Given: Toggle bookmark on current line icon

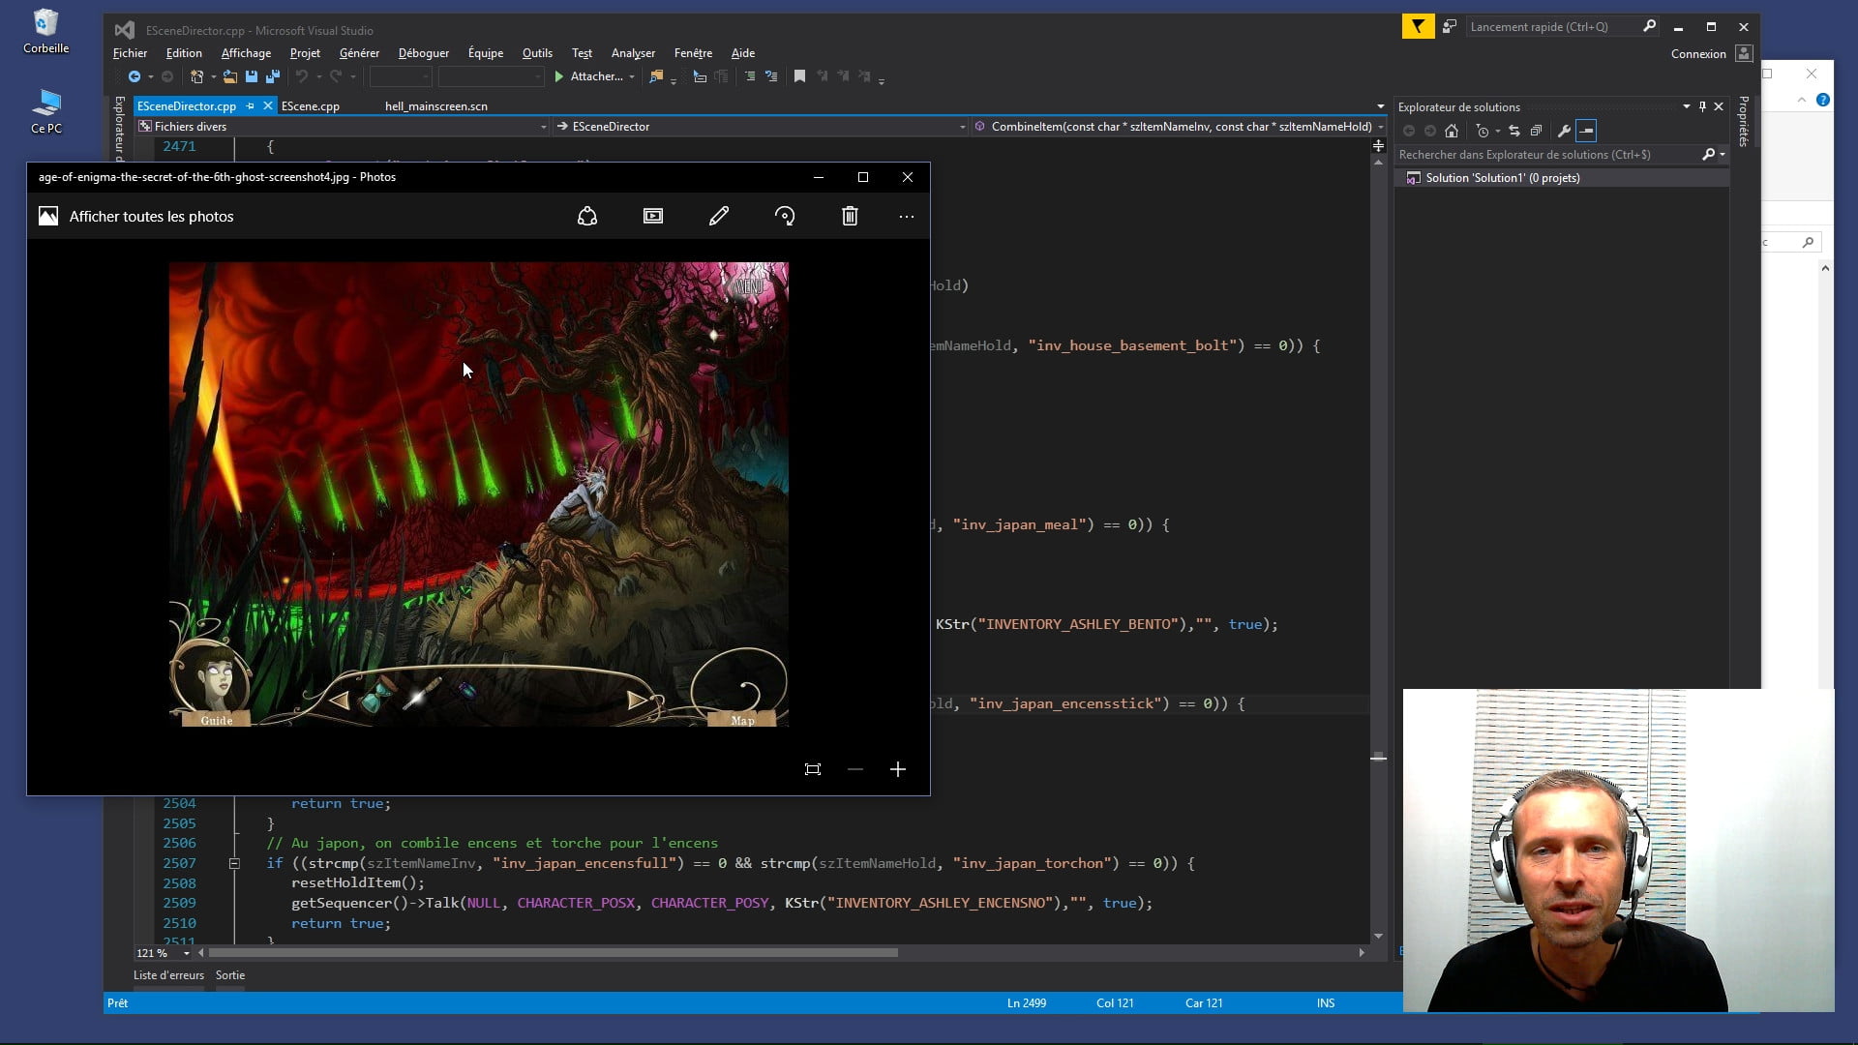Looking at the screenshot, I should 799,76.
